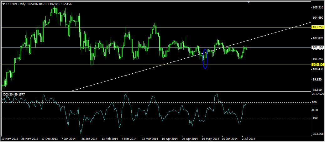Click the CCI(20) indicator label
The width and height of the screenshot is (325, 142).
pyautogui.click(x=16, y=94)
